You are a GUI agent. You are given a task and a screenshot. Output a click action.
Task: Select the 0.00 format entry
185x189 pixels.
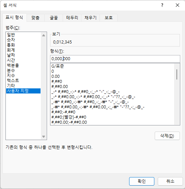(112, 76)
